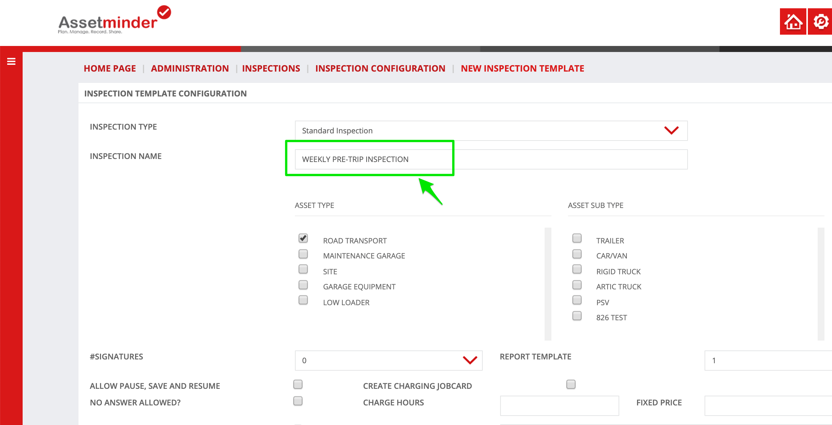Click the Assetminder logo
The height and width of the screenshot is (425, 832).
tap(115, 20)
